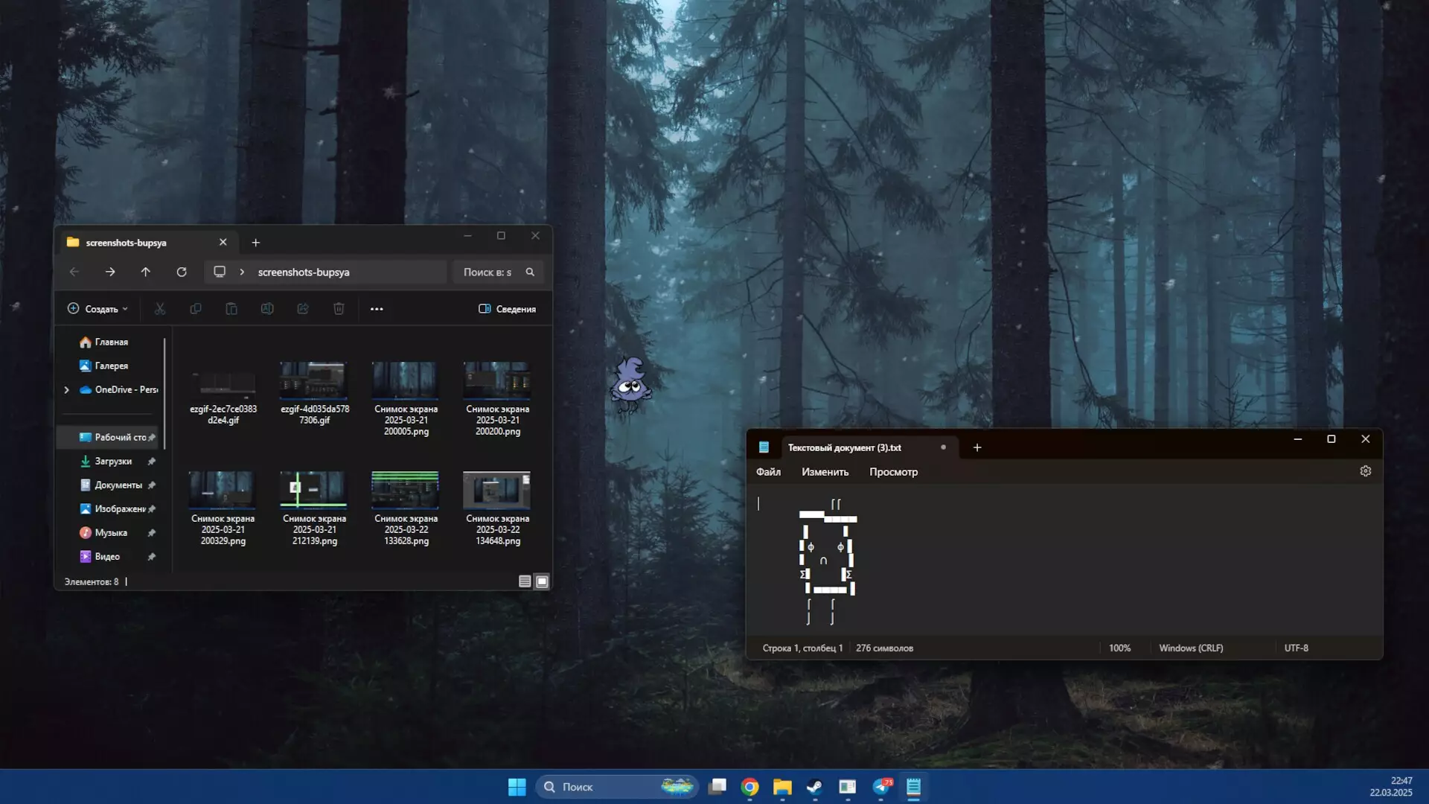Click the Cut scissors icon in Explorer
The image size is (1429, 804).
click(x=160, y=309)
